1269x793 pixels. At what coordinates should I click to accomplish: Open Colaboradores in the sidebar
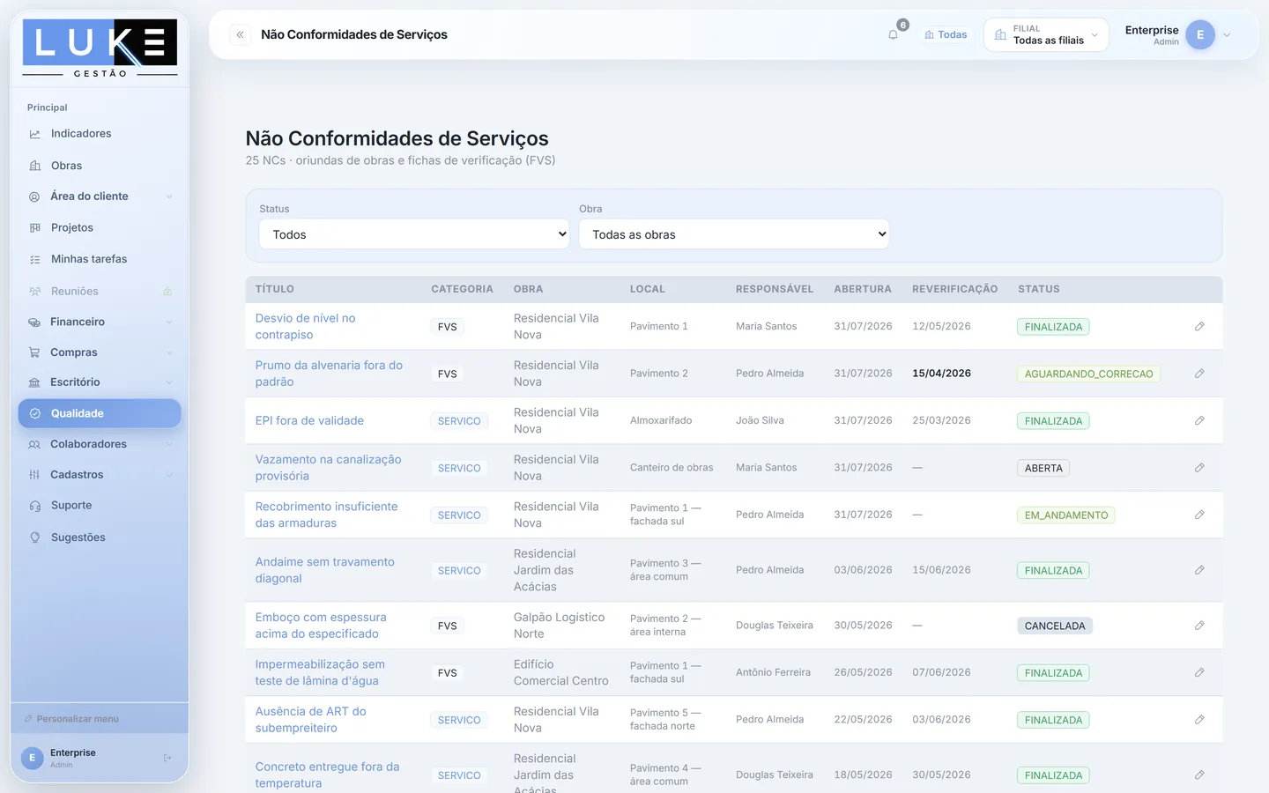coord(100,444)
